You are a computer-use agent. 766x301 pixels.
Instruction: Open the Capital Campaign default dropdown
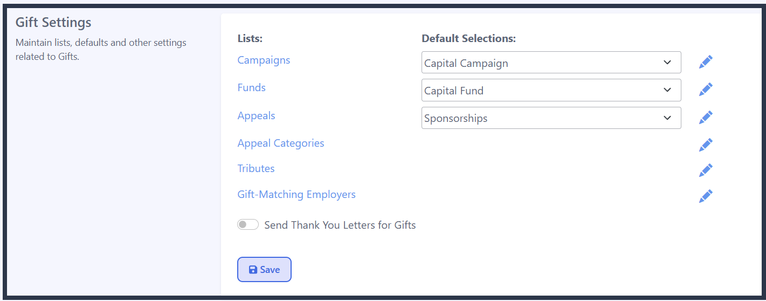tap(551, 63)
